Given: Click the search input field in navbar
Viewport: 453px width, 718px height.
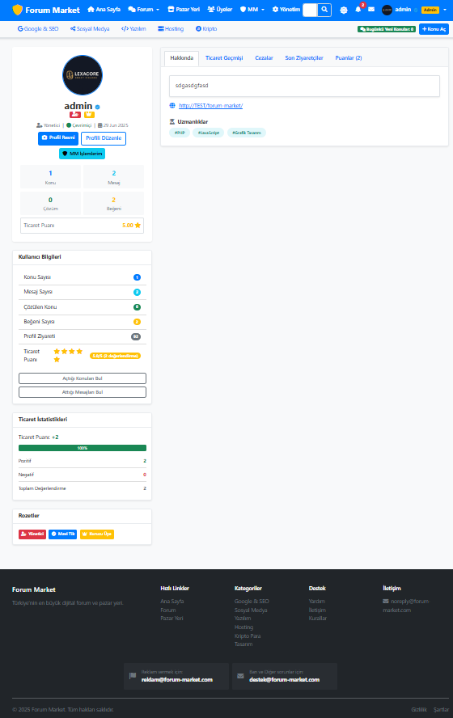Looking at the screenshot, I should [310, 10].
